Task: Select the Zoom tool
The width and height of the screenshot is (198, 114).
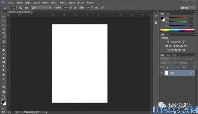Action: 4,96
